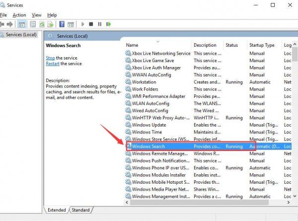Click the Refresh toolbar icon
Image resolution: width=298 pixels, height=221 pixels.
point(42,24)
